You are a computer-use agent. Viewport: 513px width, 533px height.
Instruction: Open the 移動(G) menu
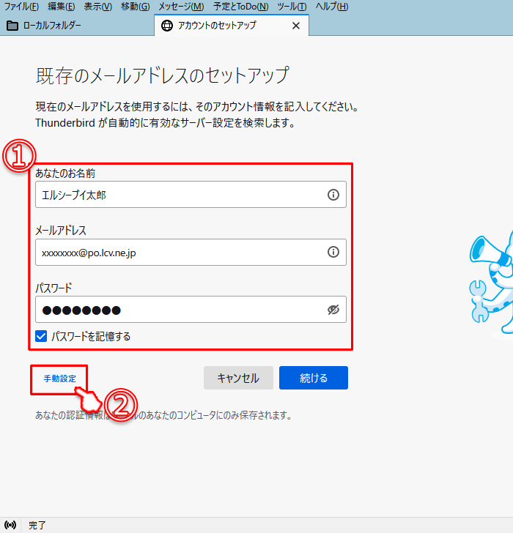(x=135, y=7)
